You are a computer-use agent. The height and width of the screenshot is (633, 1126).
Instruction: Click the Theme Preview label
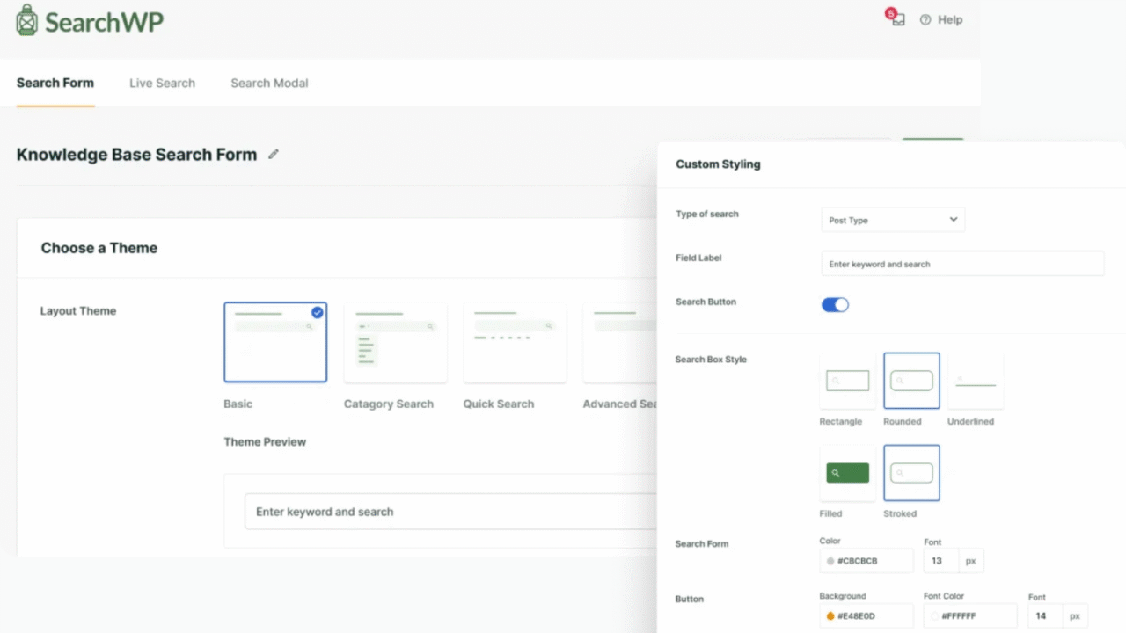(x=265, y=441)
